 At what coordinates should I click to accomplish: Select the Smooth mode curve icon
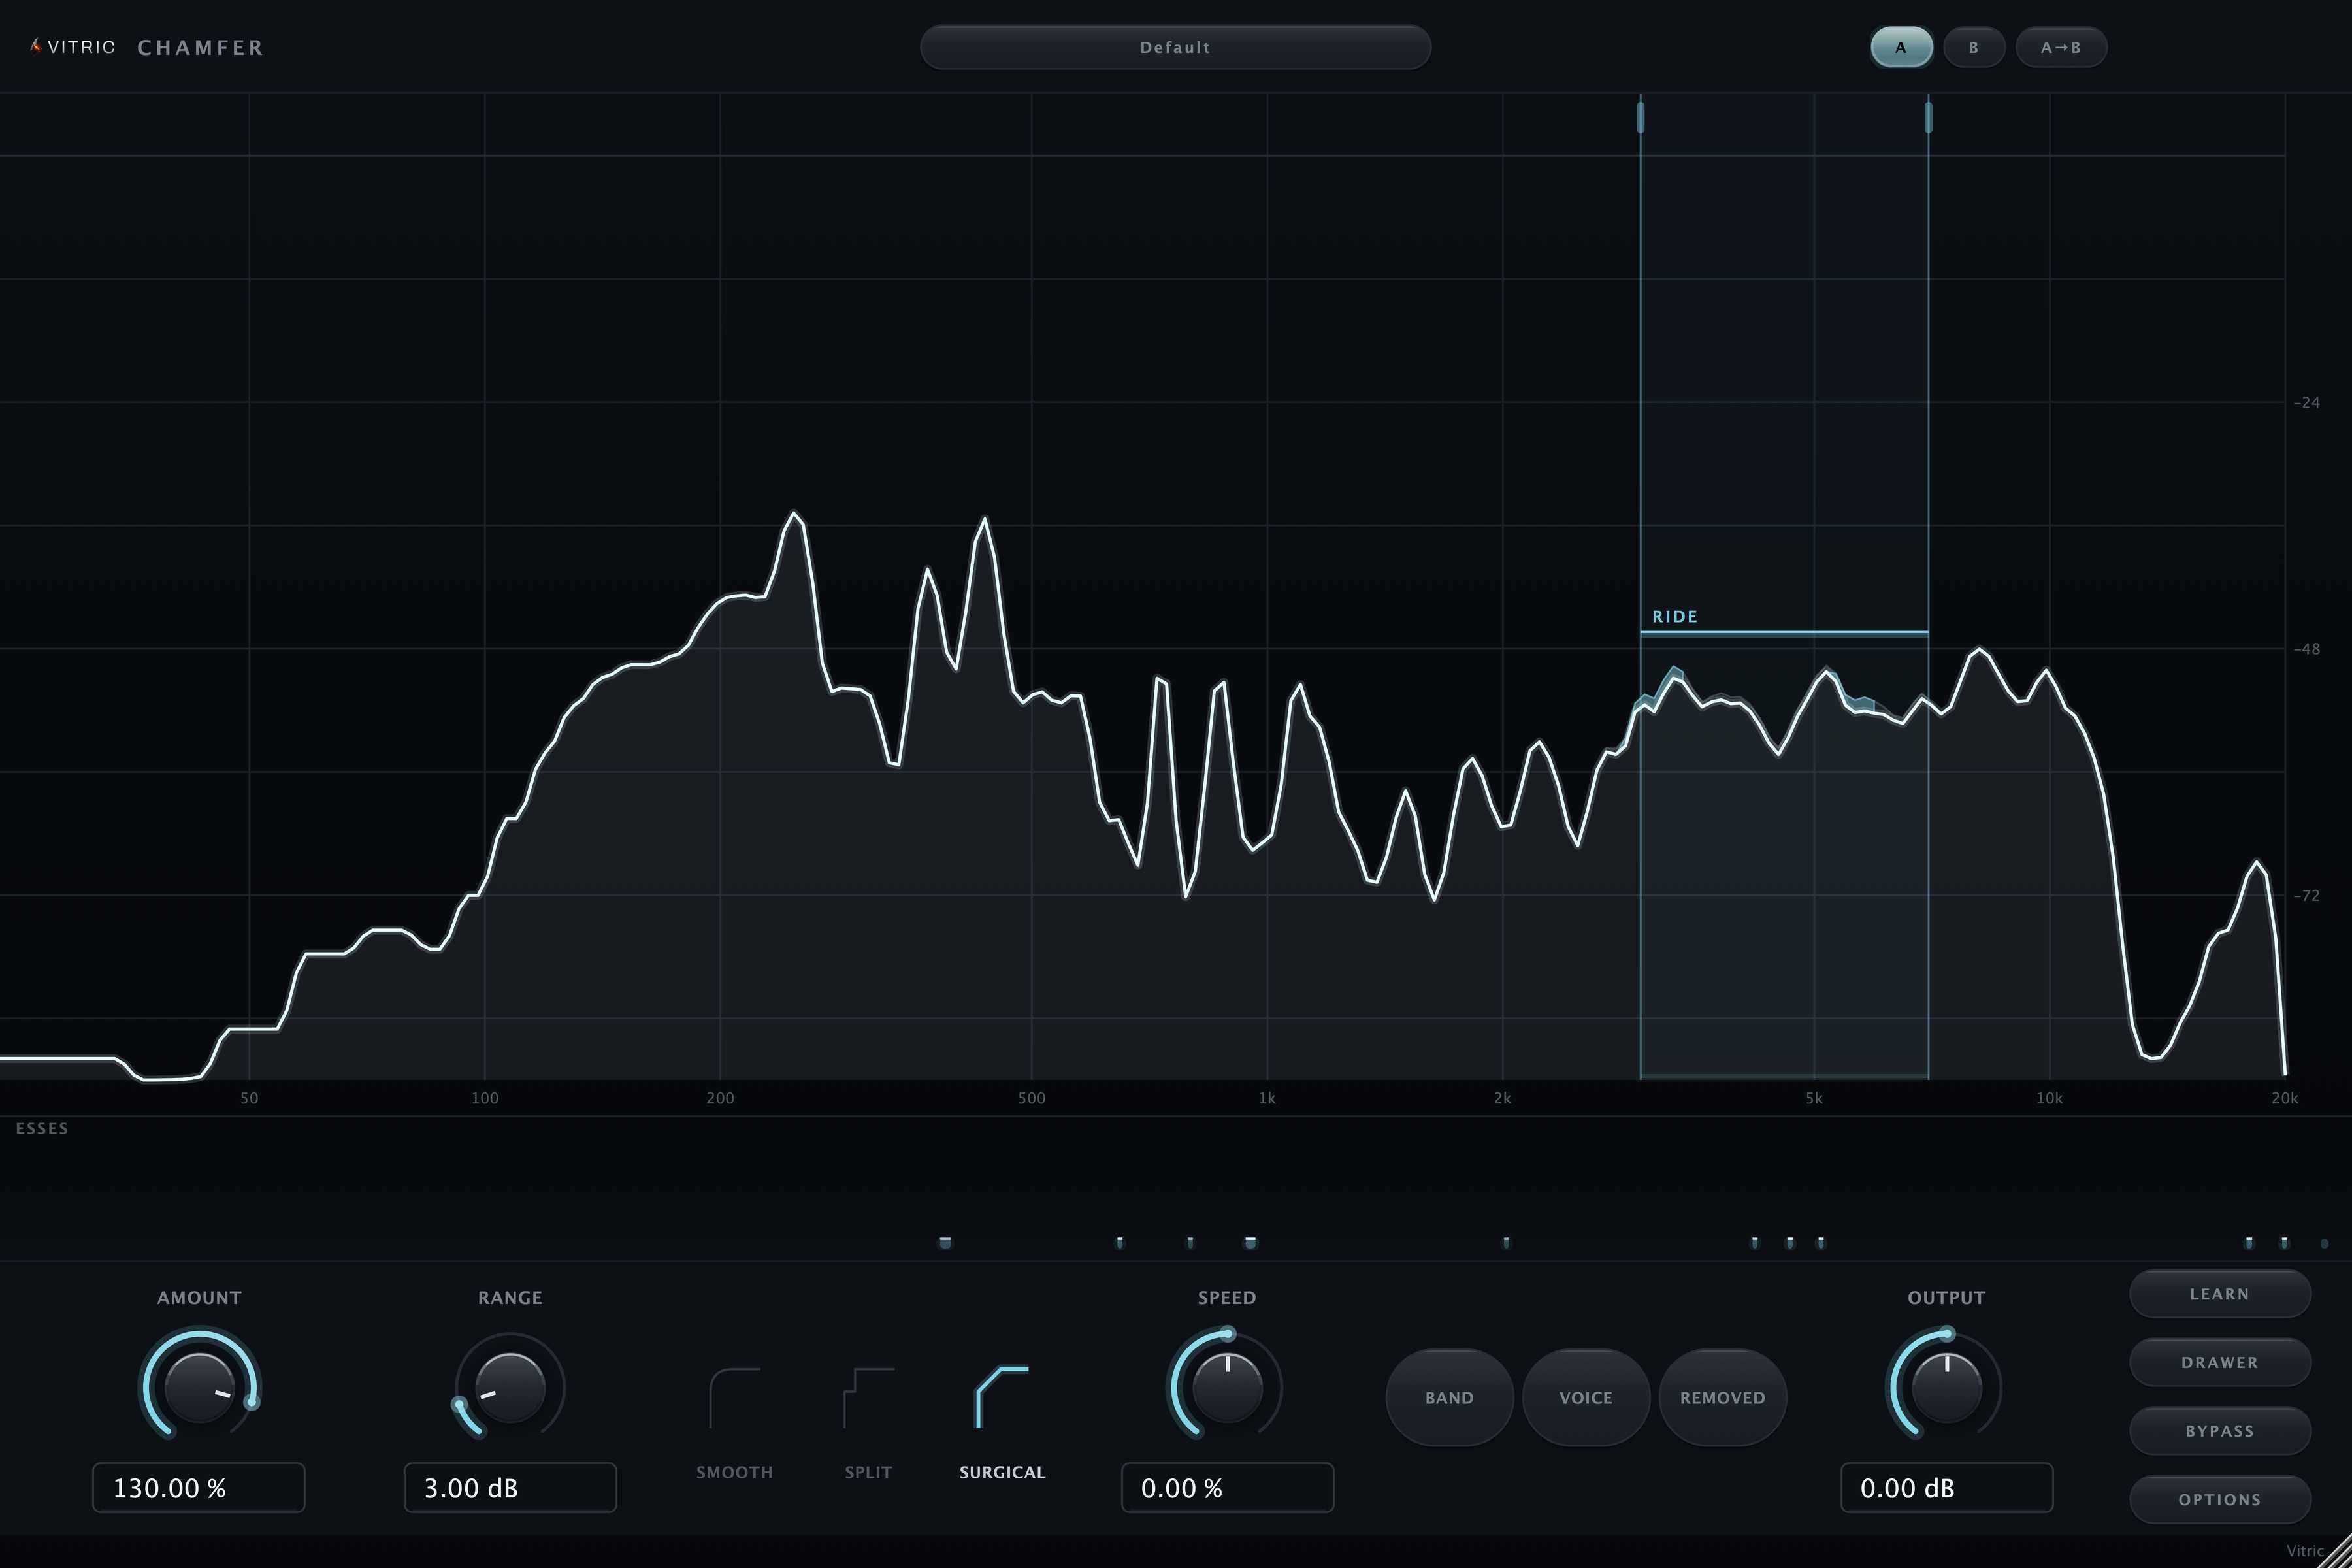coord(734,1398)
